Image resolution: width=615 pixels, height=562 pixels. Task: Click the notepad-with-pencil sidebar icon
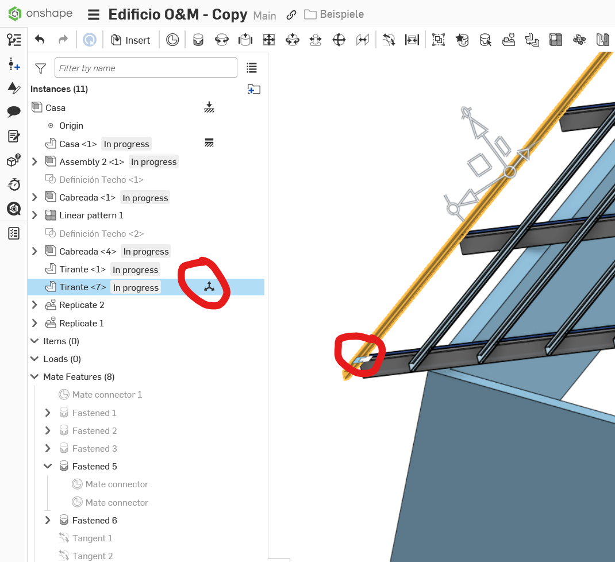(14, 136)
